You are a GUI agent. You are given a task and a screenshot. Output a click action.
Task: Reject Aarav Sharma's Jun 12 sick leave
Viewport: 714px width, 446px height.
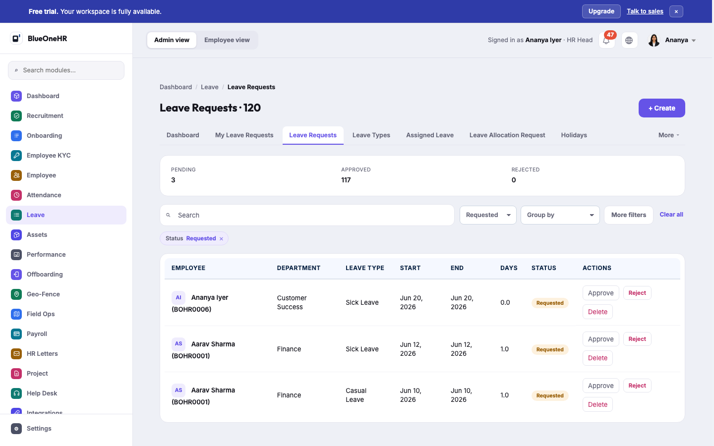pos(637,339)
